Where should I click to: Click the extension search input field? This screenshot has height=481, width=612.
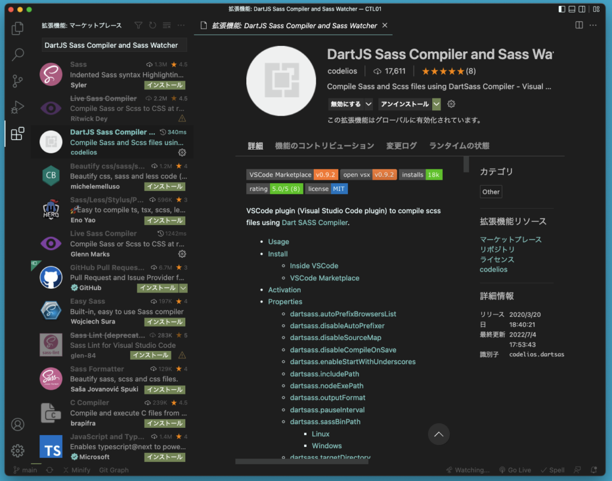pos(114,45)
